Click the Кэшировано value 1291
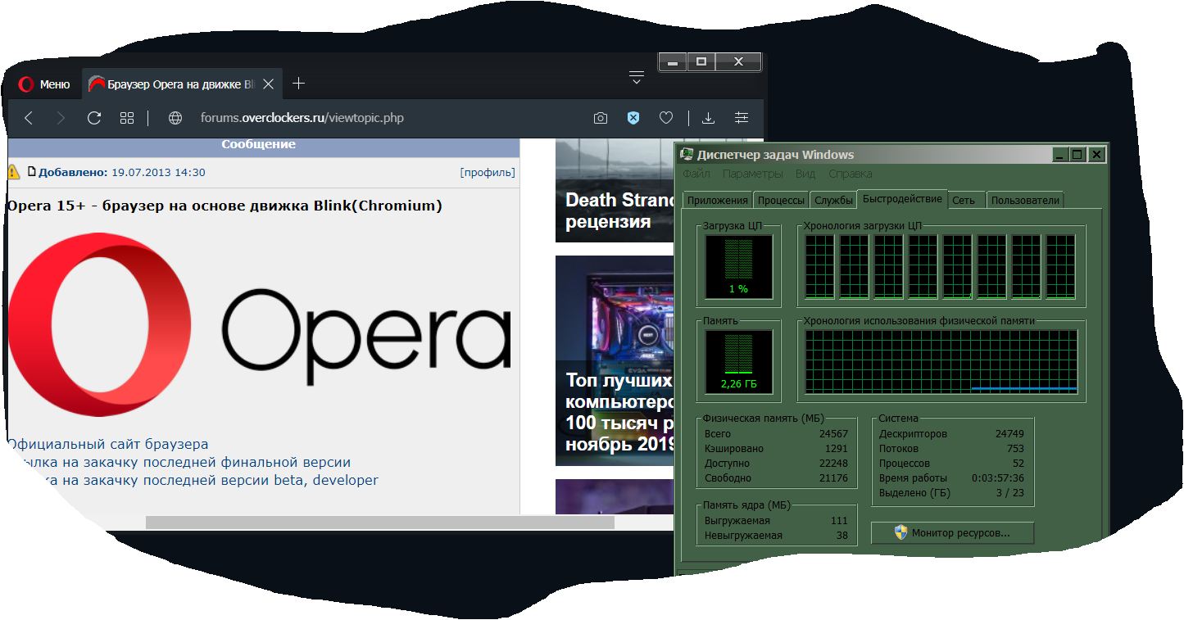 pyautogui.click(x=836, y=449)
